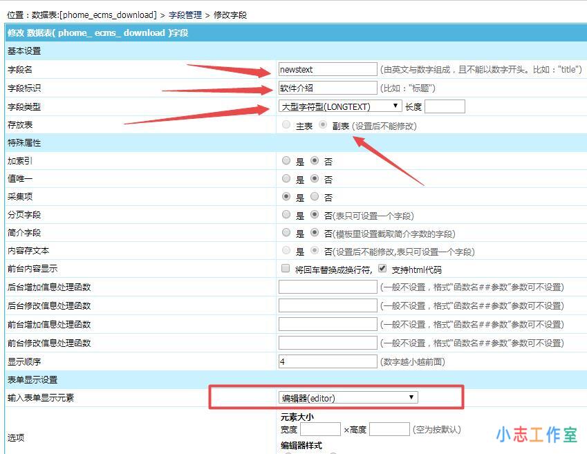Open the 字段类型 dropdown showing LONGTEXT
This screenshot has height=454, width=587.
click(x=339, y=106)
